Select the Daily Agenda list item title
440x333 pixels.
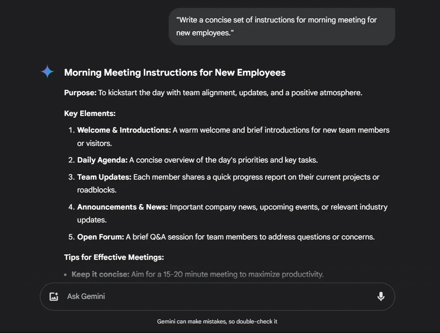click(103, 160)
